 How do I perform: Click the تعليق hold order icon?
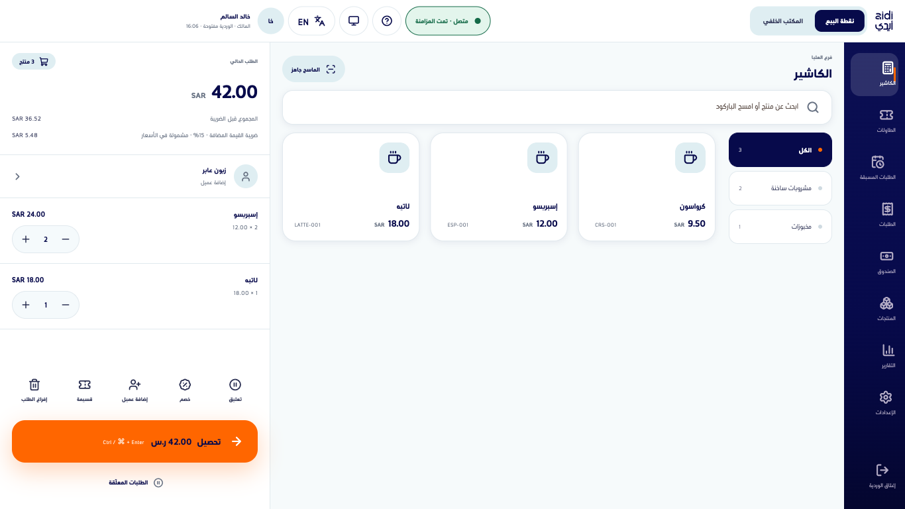pyautogui.click(x=235, y=390)
